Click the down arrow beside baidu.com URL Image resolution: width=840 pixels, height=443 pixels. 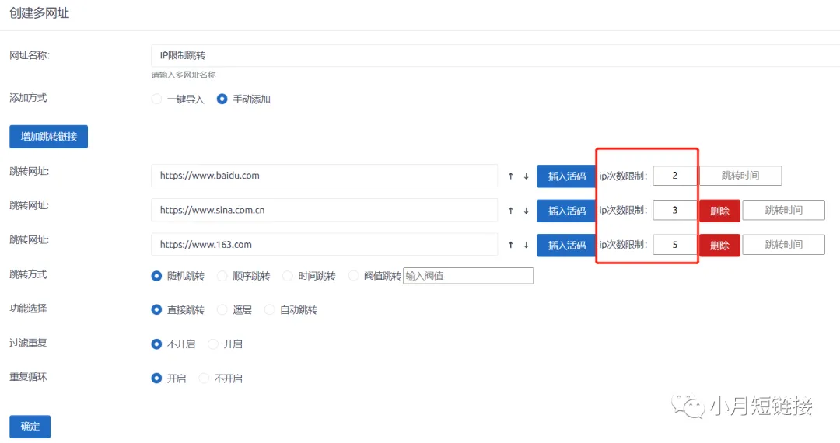(526, 176)
